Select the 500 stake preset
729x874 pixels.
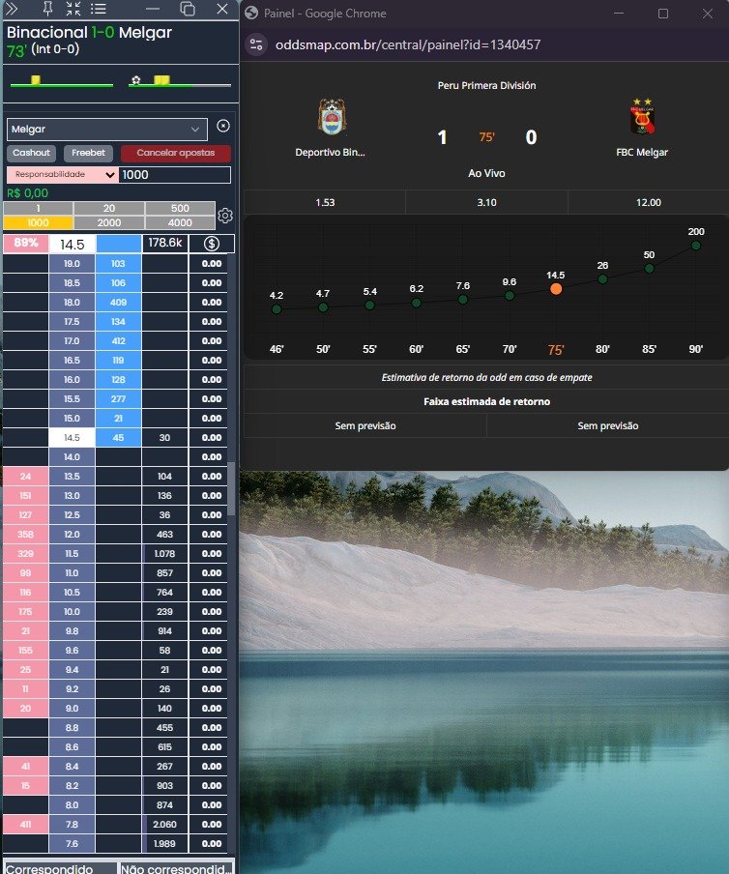pyautogui.click(x=181, y=209)
